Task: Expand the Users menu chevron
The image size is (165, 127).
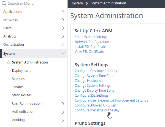Action: [63, 28]
